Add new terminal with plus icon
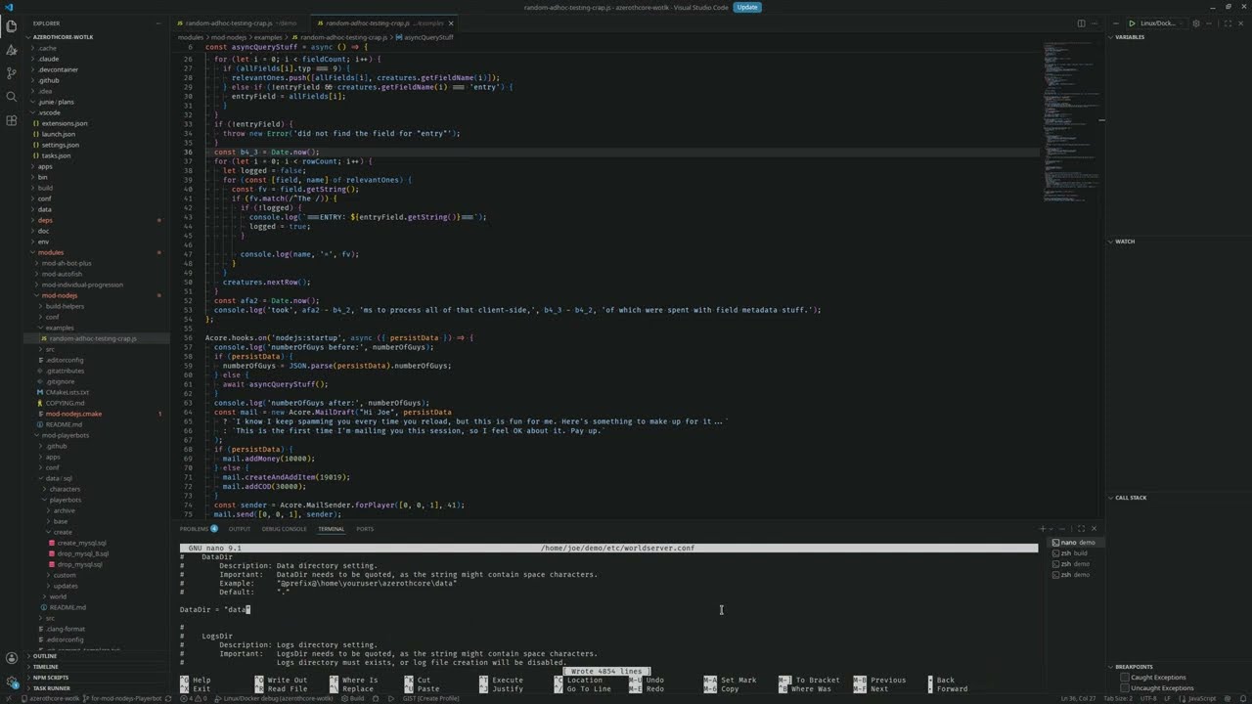Viewport: 1252px width, 704px height. point(1043,529)
